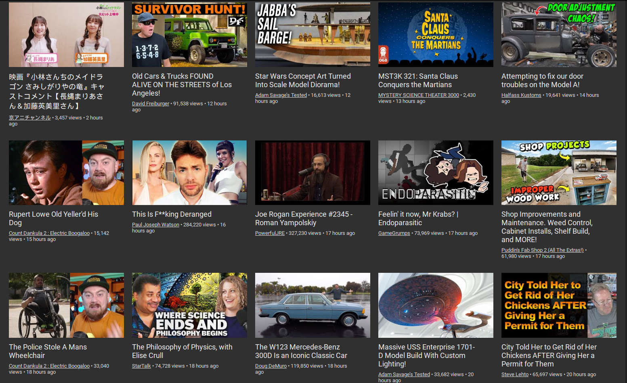Screen dimensions: 627x383
Task: Open the StarTalk channel link
Action: point(141,366)
